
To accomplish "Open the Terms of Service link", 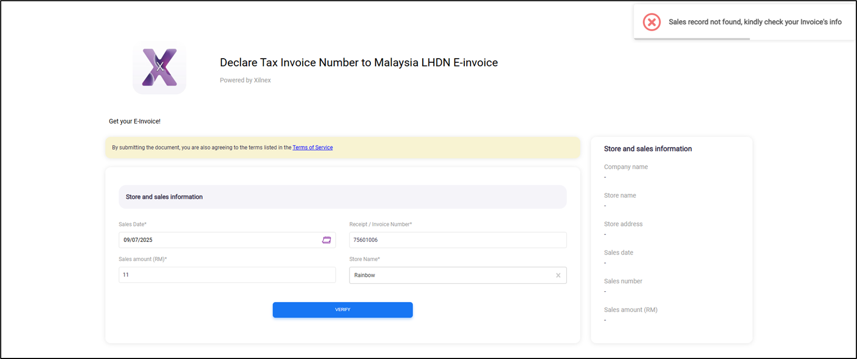I will click(x=312, y=148).
